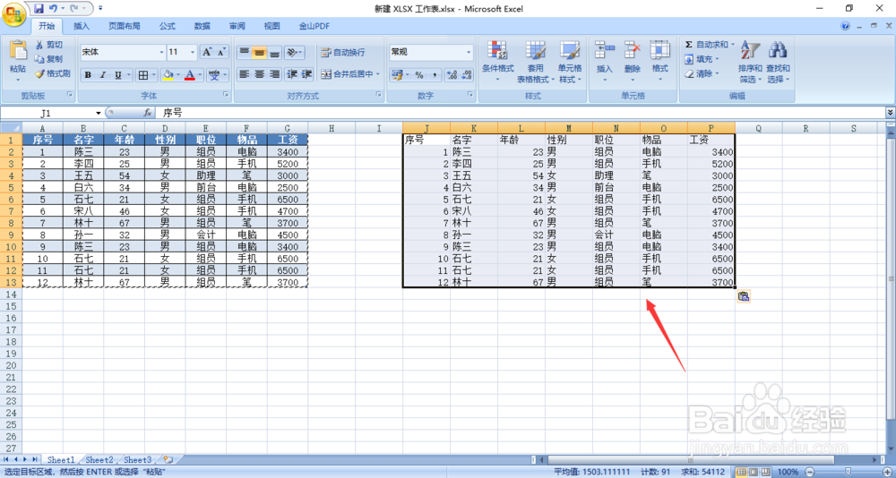Switch to the 审阅 ribbon tab
The height and width of the screenshot is (478, 896).
pos(237,26)
